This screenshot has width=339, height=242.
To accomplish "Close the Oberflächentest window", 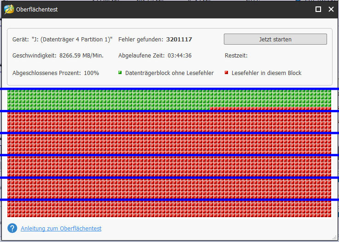I will coord(331,9).
